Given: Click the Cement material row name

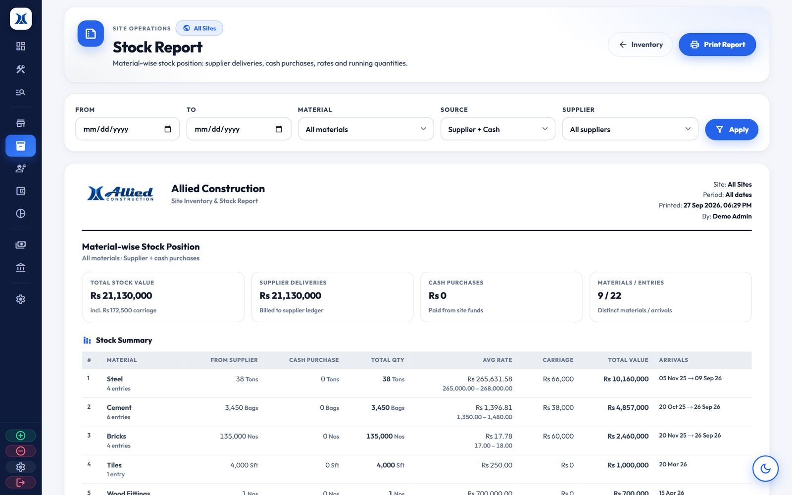Looking at the screenshot, I should [x=119, y=408].
